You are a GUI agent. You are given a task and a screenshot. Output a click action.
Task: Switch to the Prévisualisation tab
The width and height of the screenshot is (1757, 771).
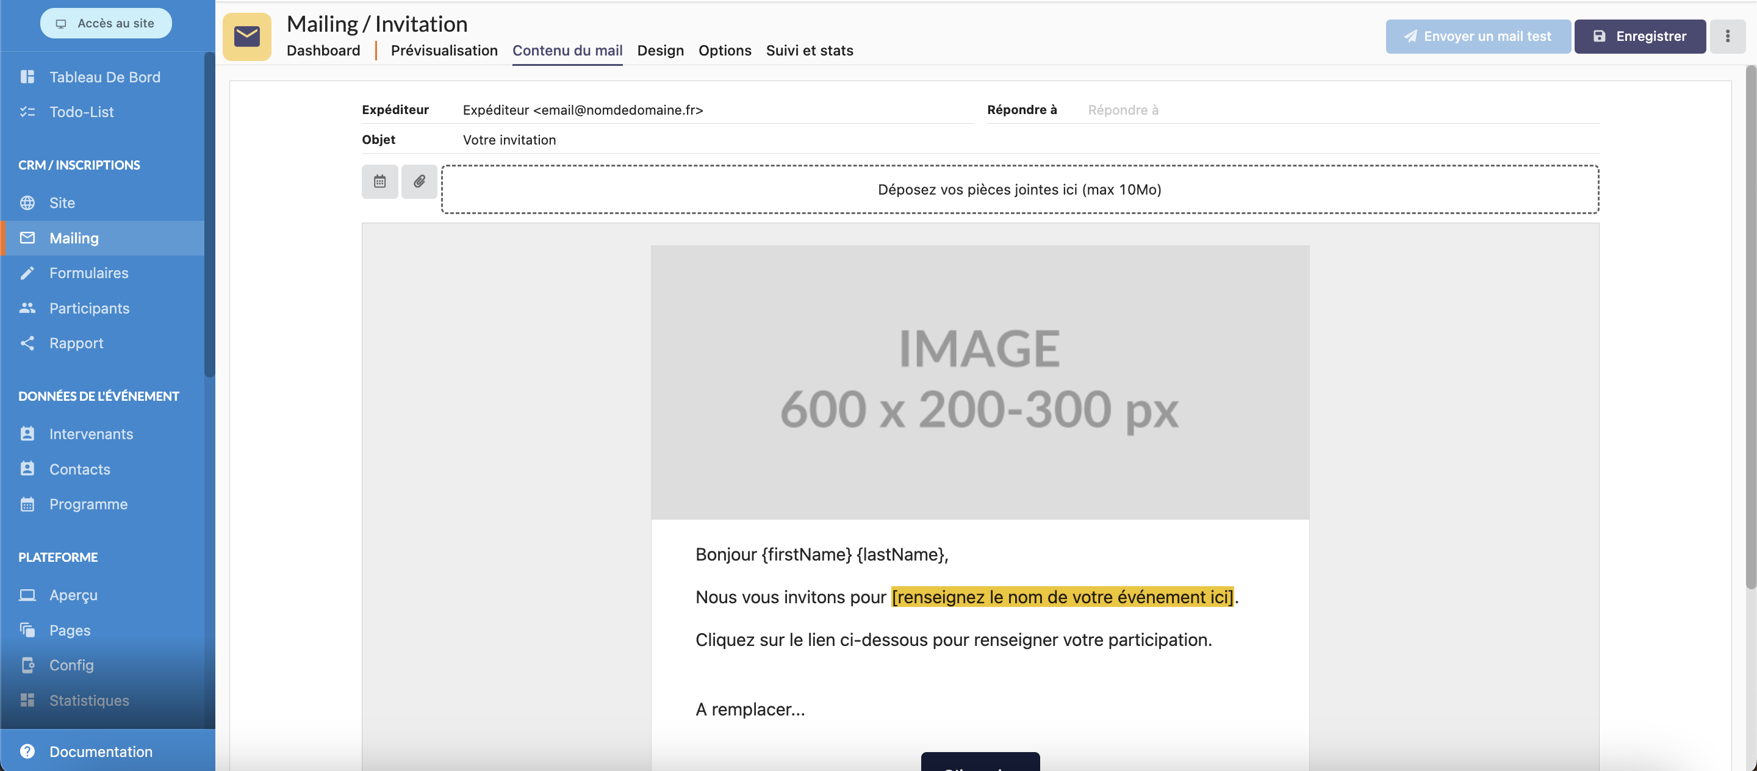(x=444, y=51)
